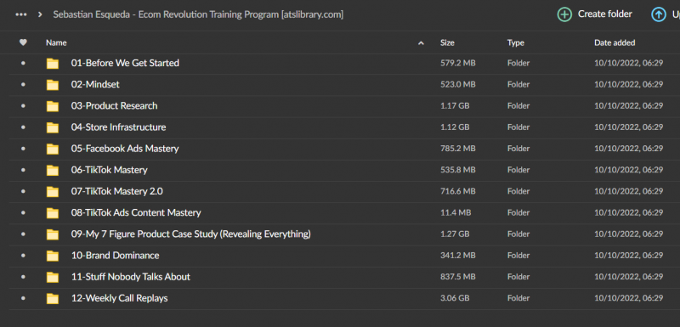Click folder icon of 04-Store Infrastructure

(53, 127)
